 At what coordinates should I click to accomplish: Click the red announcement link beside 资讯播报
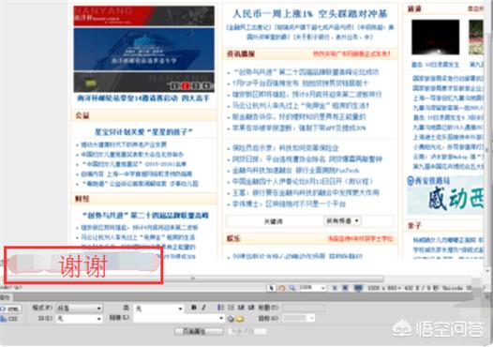click(x=351, y=53)
